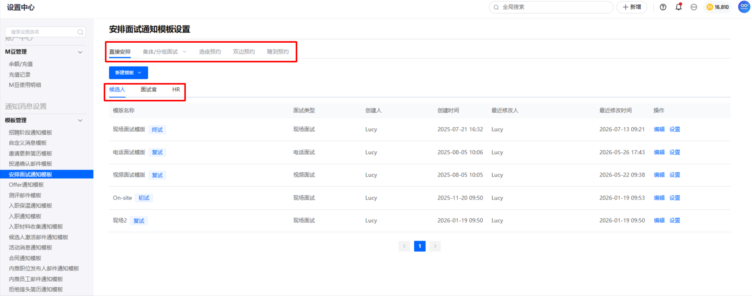
Task: Open Offer通知模板 in sidebar
Action: [x=26, y=185]
